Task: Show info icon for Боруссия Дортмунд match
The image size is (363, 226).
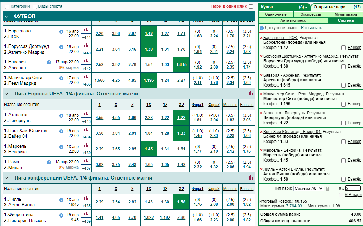Action: click(61, 47)
